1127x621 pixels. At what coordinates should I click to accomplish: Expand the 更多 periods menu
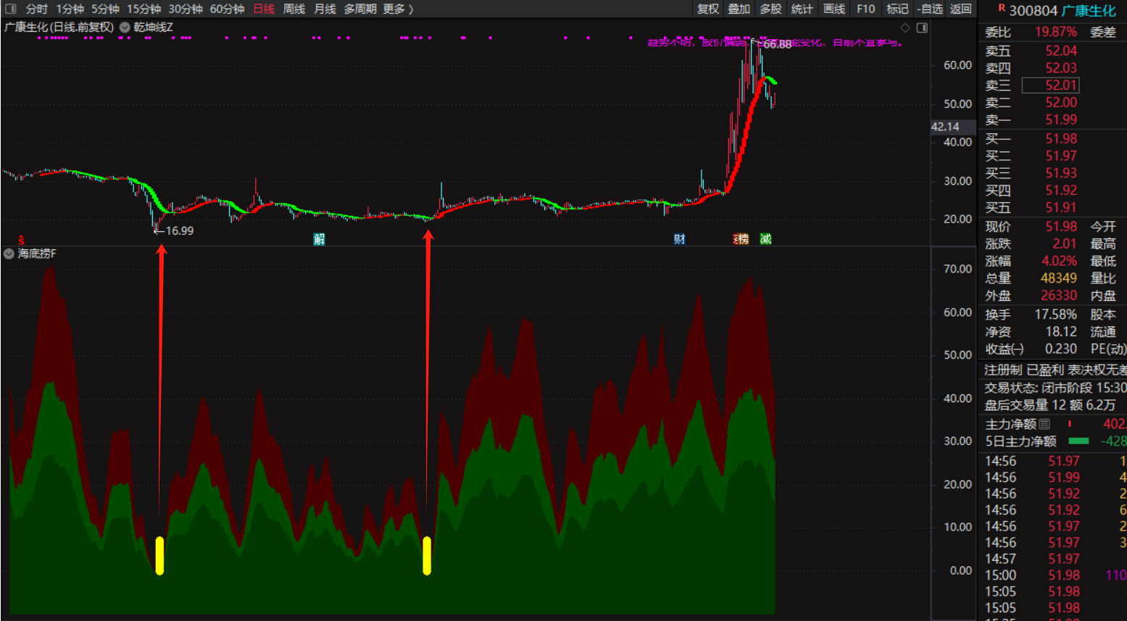397,9
